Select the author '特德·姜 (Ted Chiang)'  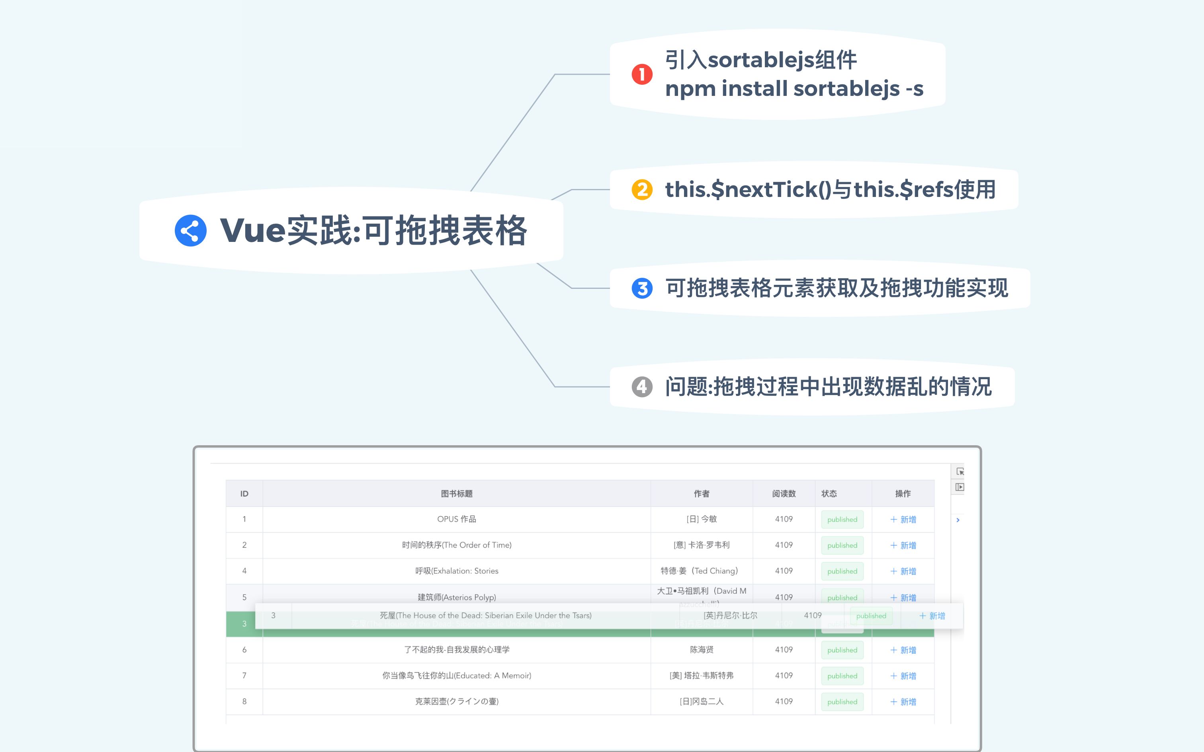pyautogui.click(x=699, y=571)
